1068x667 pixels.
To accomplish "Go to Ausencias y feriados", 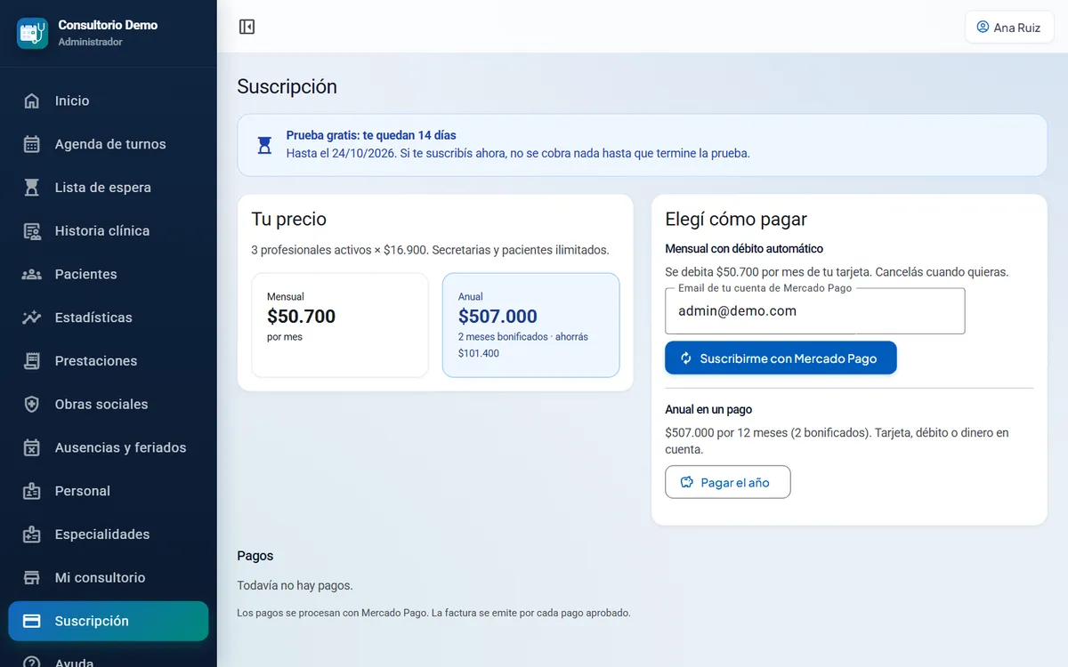I will point(109,447).
